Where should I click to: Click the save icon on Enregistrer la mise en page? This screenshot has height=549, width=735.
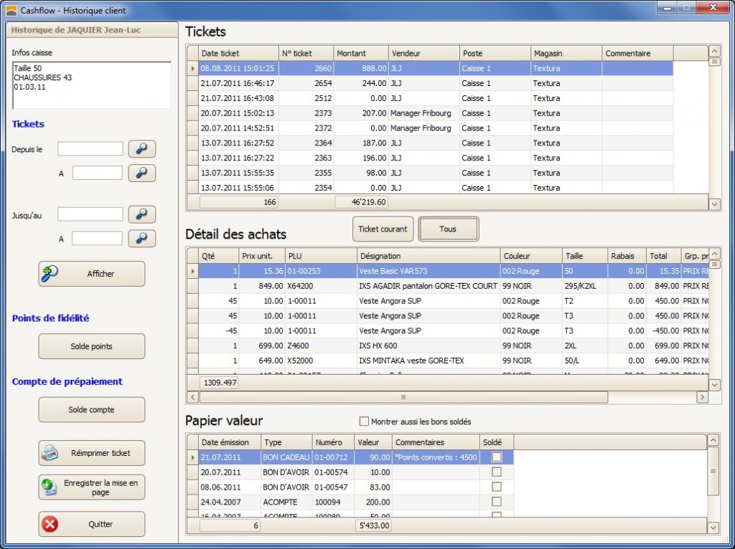click(50, 487)
